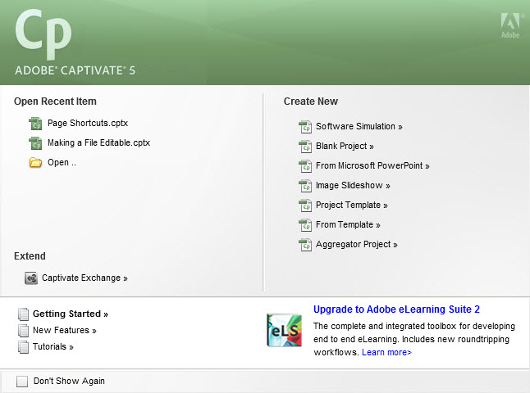This screenshot has height=393, width=530.
Task: Open the Tutorials link
Action: [53, 346]
